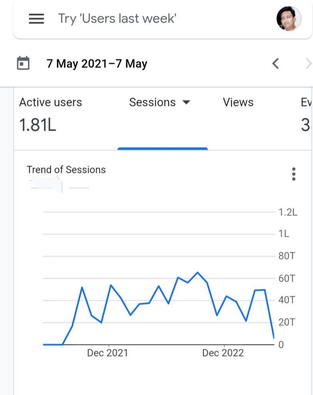Image resolution: width=313 pixels, height=395 pixels.
Task: Advance to the next date range with the right chevron
Action: pos(308,63)
